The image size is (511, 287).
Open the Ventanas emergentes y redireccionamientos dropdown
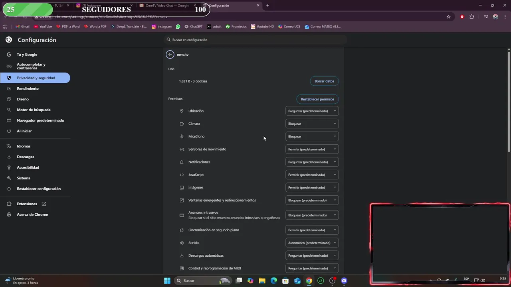point(312,200)
